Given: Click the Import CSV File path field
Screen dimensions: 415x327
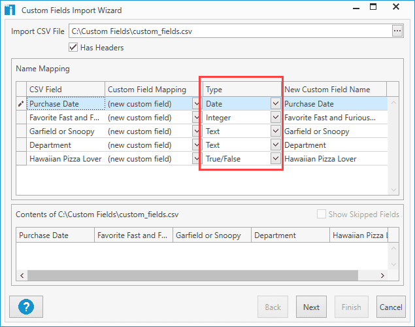Looking at the screenshot, I should pos(230,31).
